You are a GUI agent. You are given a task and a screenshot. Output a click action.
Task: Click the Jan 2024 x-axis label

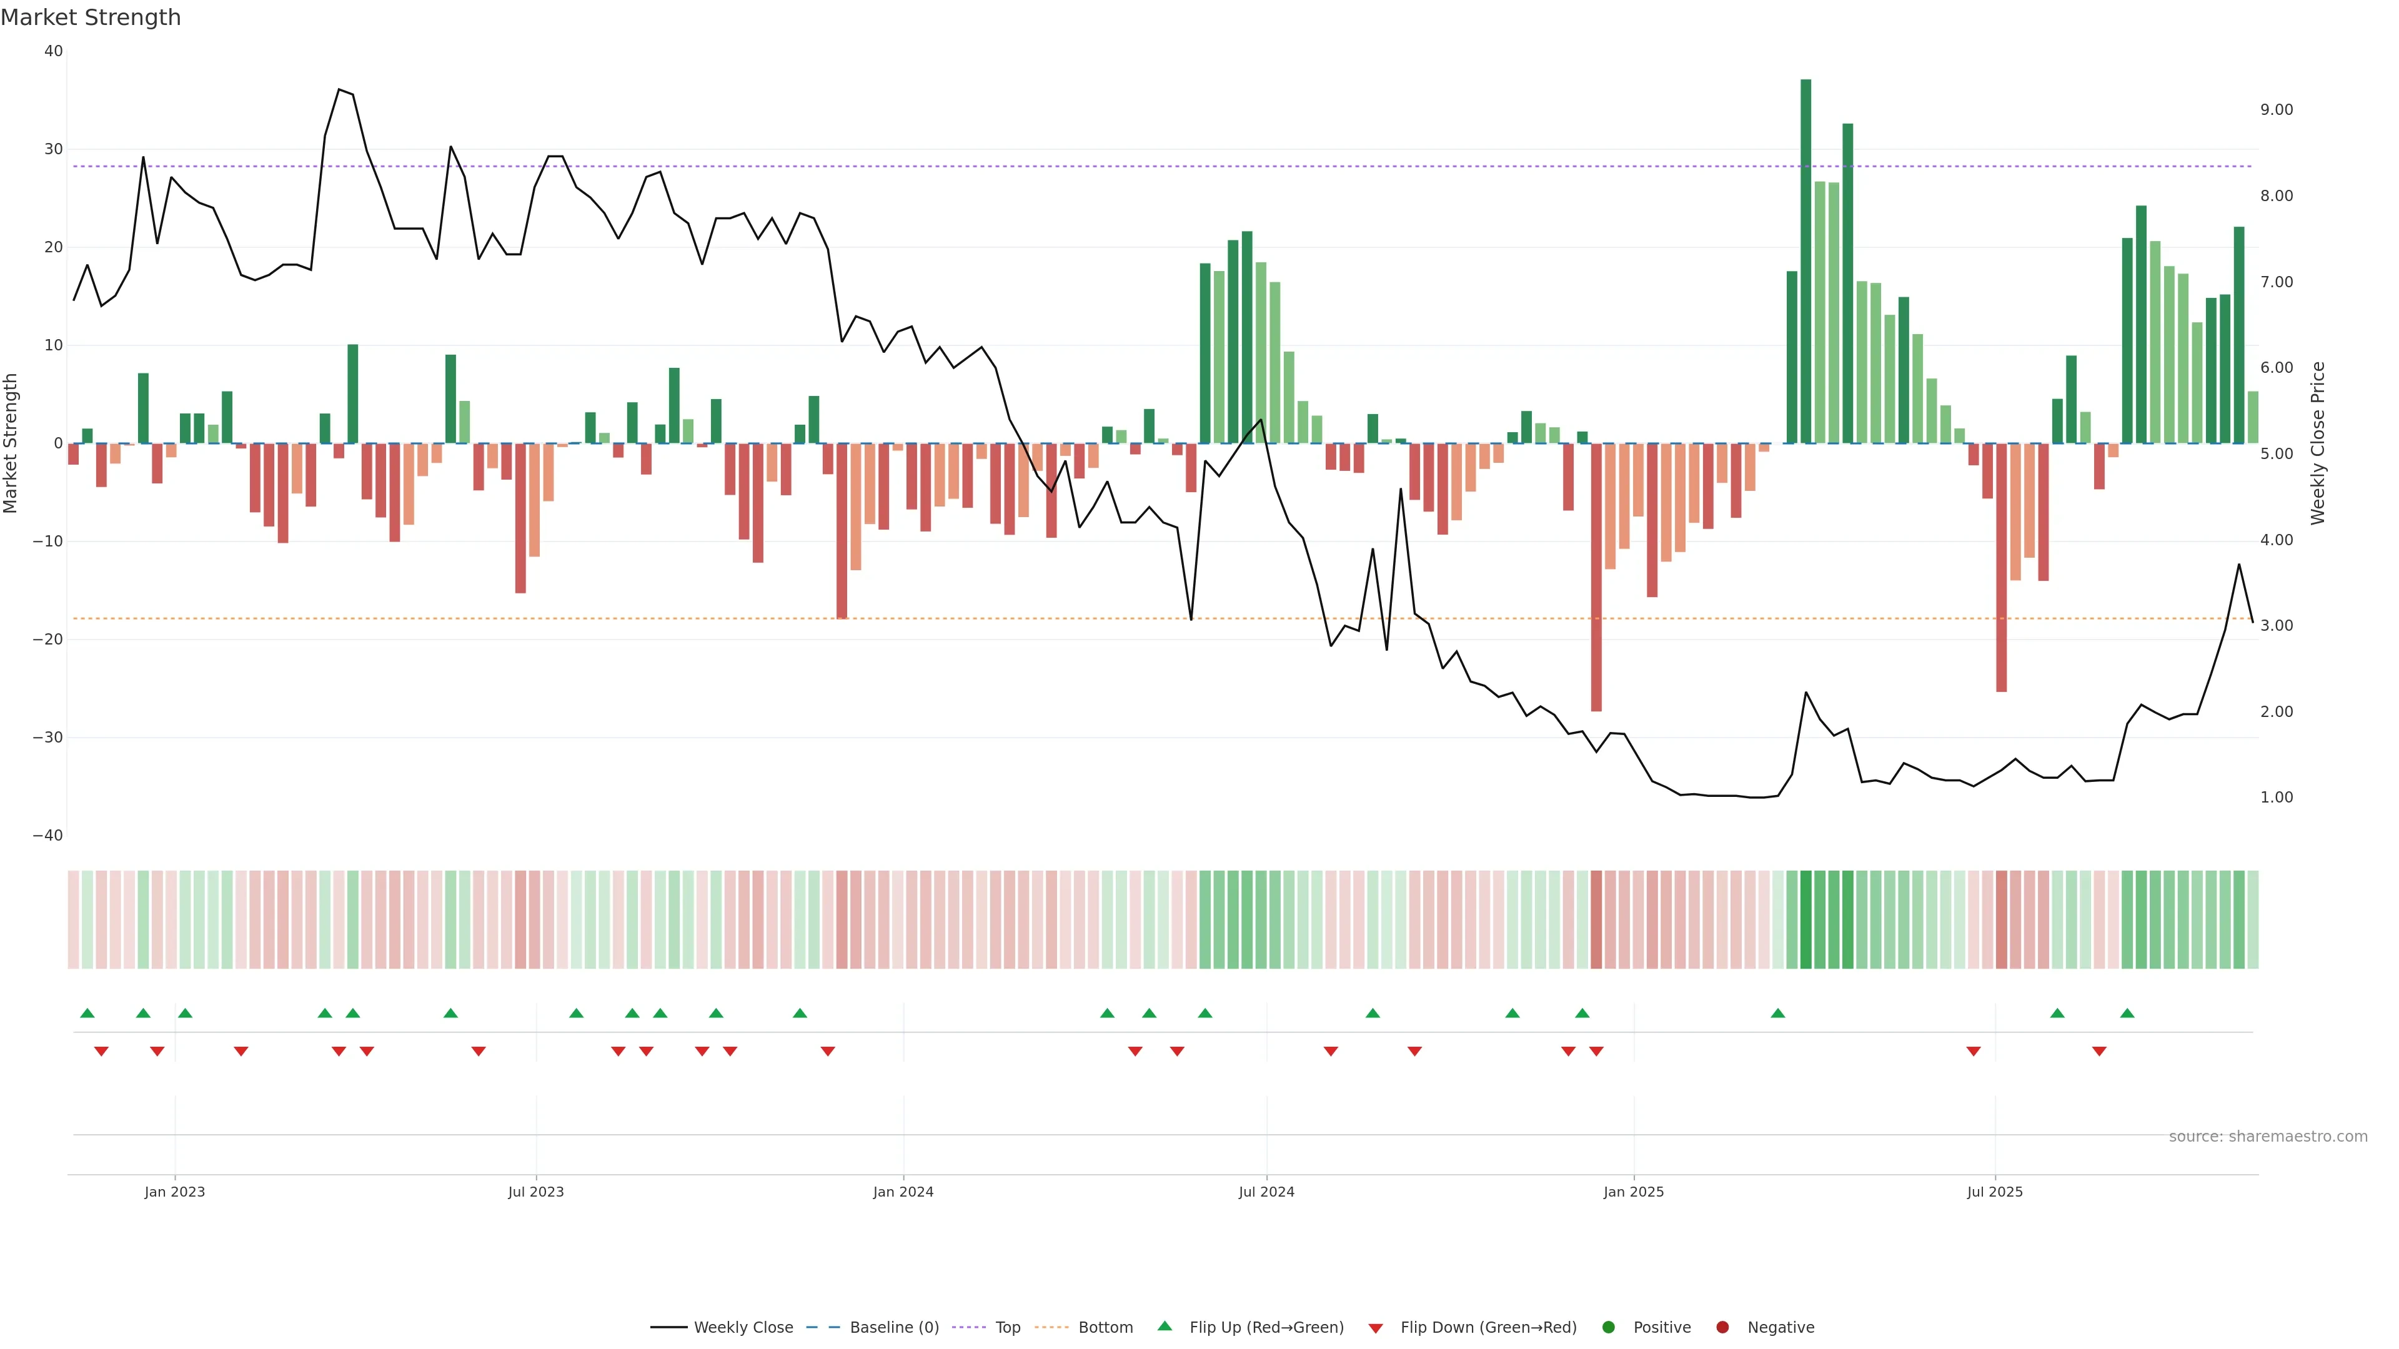(902, 1192)
